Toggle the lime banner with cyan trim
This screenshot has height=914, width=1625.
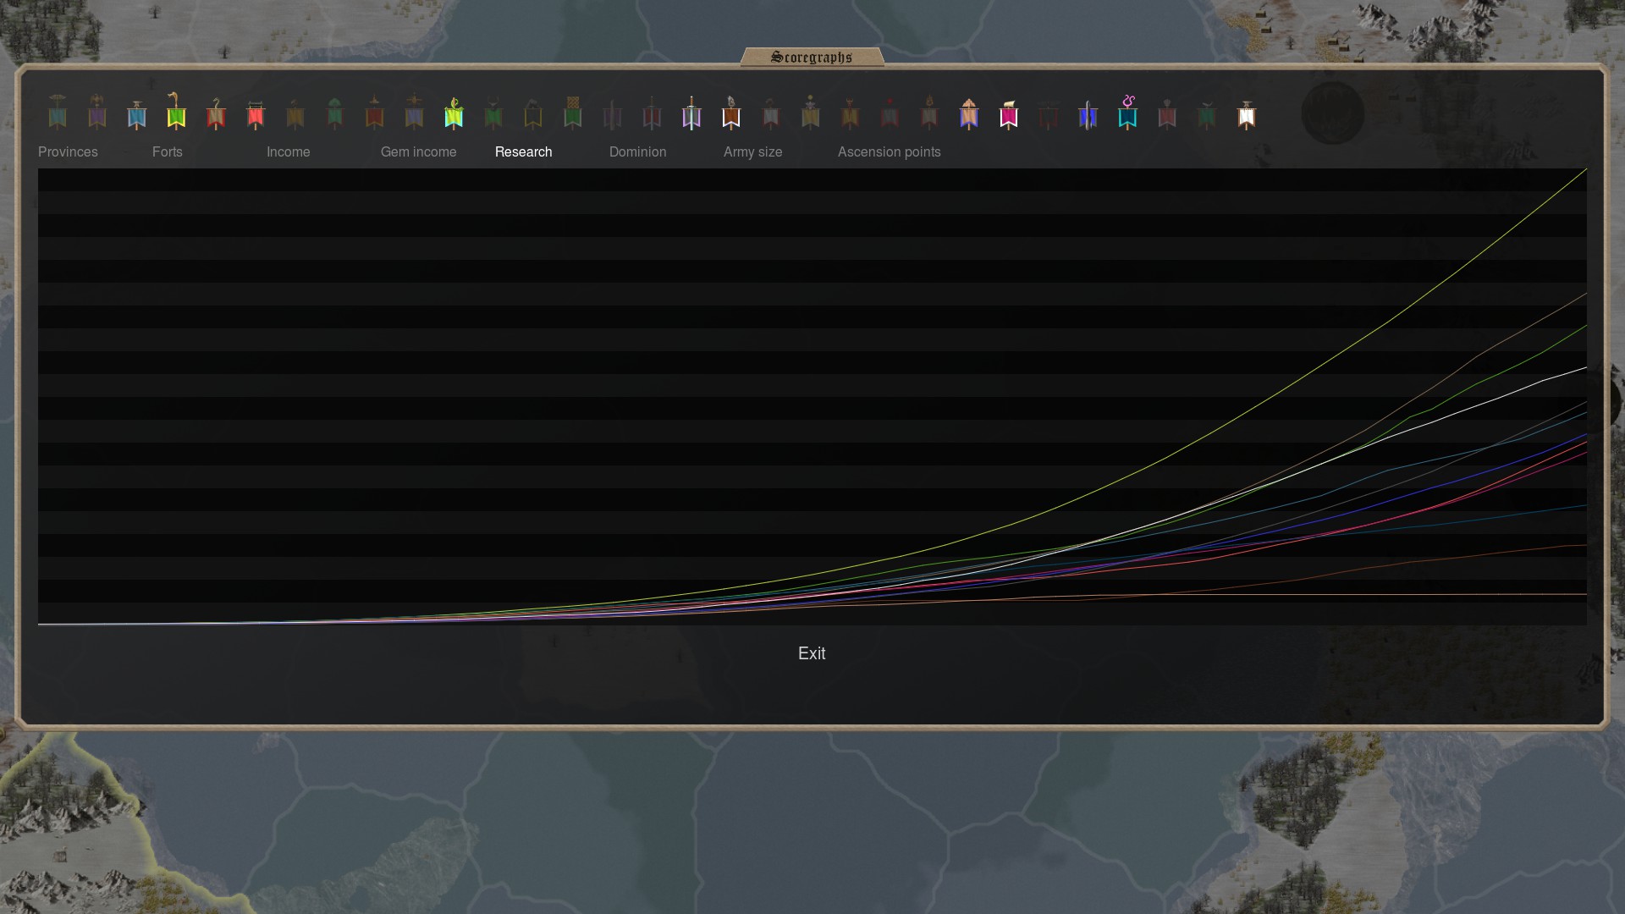(x=454, y=113)
